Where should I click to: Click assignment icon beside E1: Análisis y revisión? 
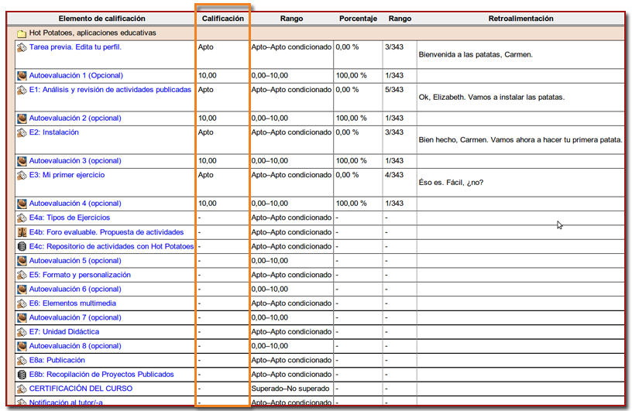[x=22, y=91]
